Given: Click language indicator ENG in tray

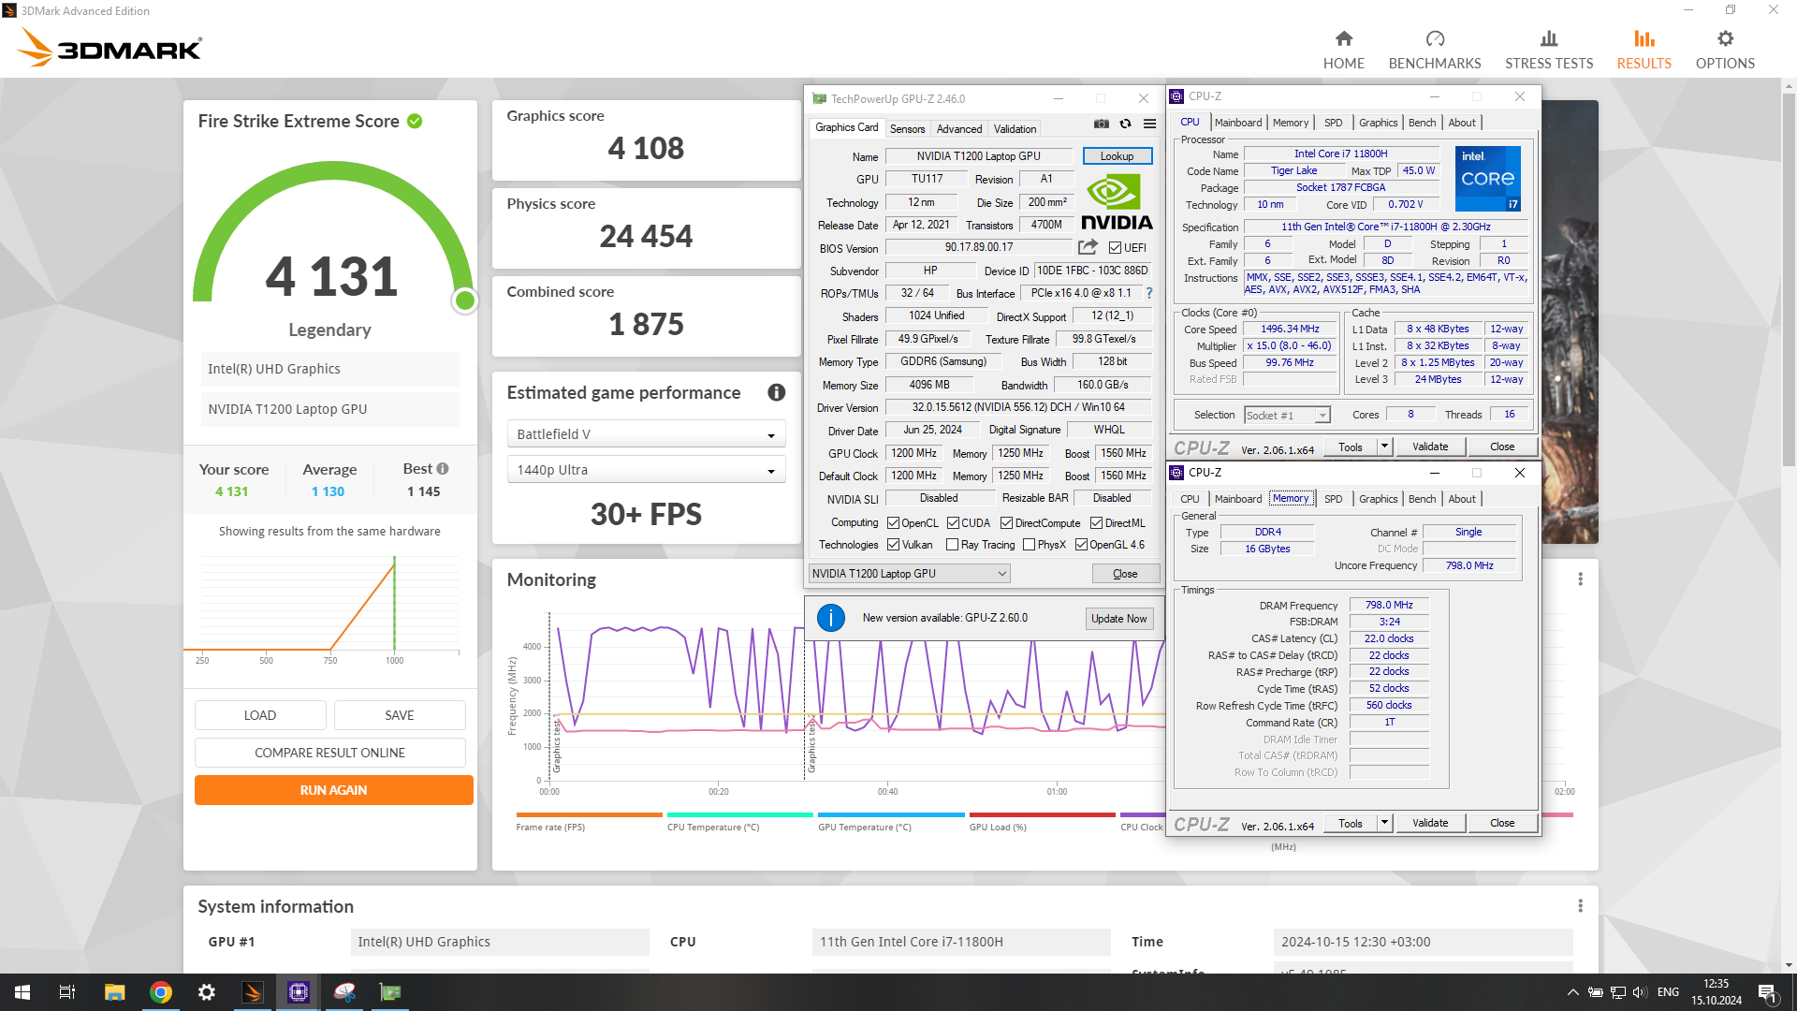Looking at the screenshot, I should pyautogui.click(x=1667, y=992).
